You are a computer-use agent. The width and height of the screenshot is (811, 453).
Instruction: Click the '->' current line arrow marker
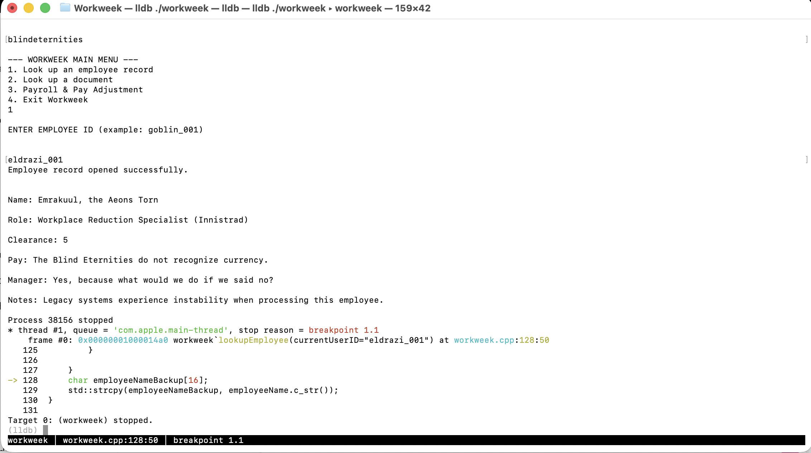13,380
